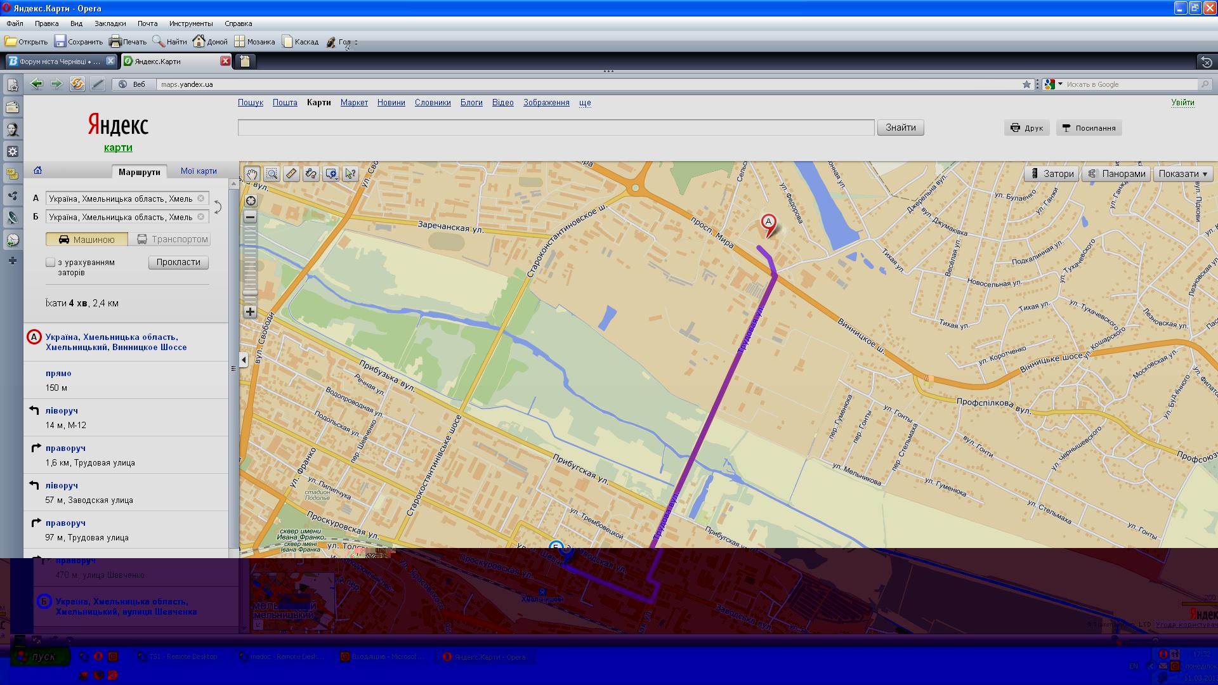Screen dimensions: 1218x685
Task: Toggle the 'Затори' traffic layer
Action: tap(1051, 174)
